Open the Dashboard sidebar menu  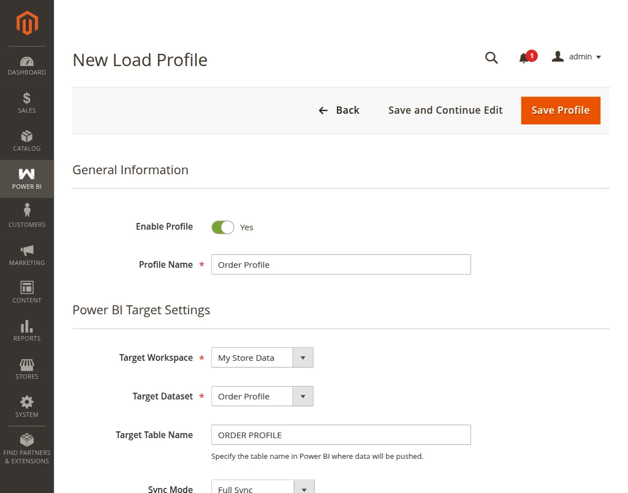pyautogui.click(x=27, y=66)
